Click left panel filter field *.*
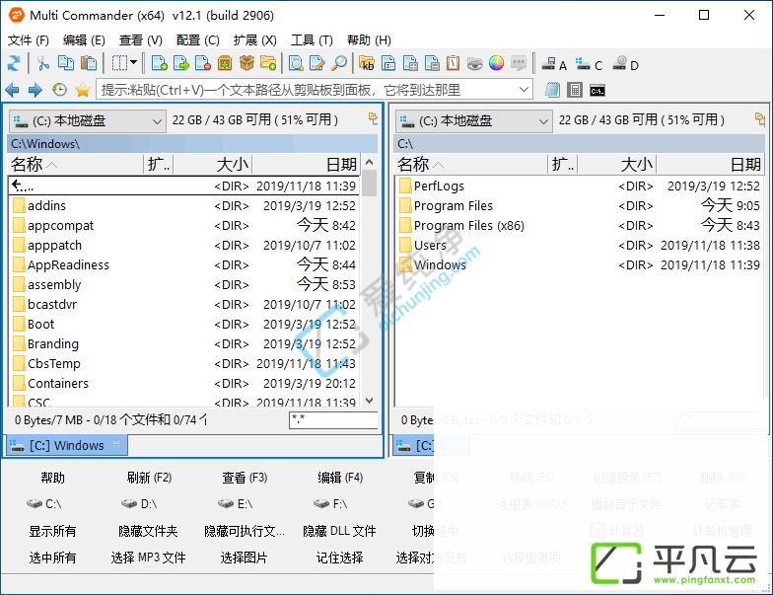 point(333,420)
